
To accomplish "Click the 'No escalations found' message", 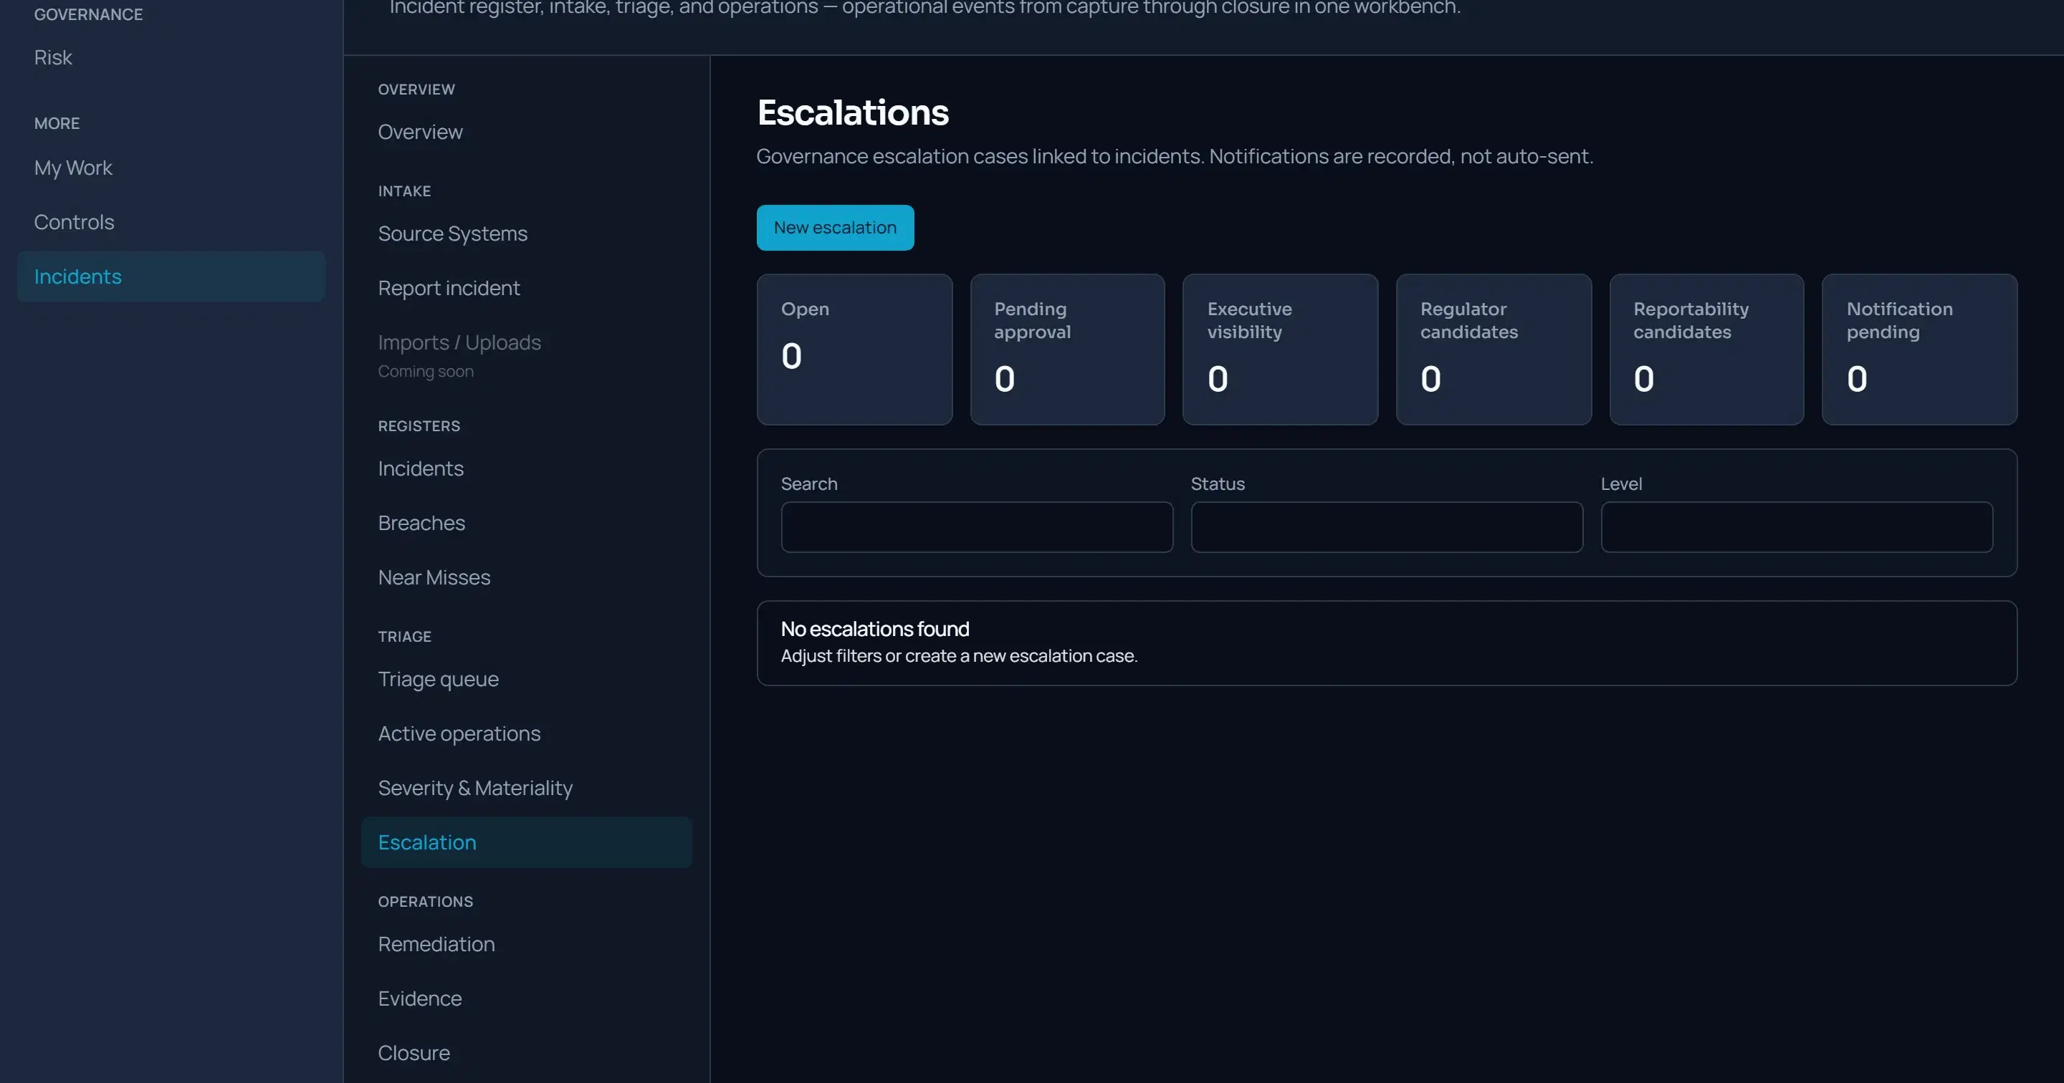I will pyautogui.click(x=875, y=629).
